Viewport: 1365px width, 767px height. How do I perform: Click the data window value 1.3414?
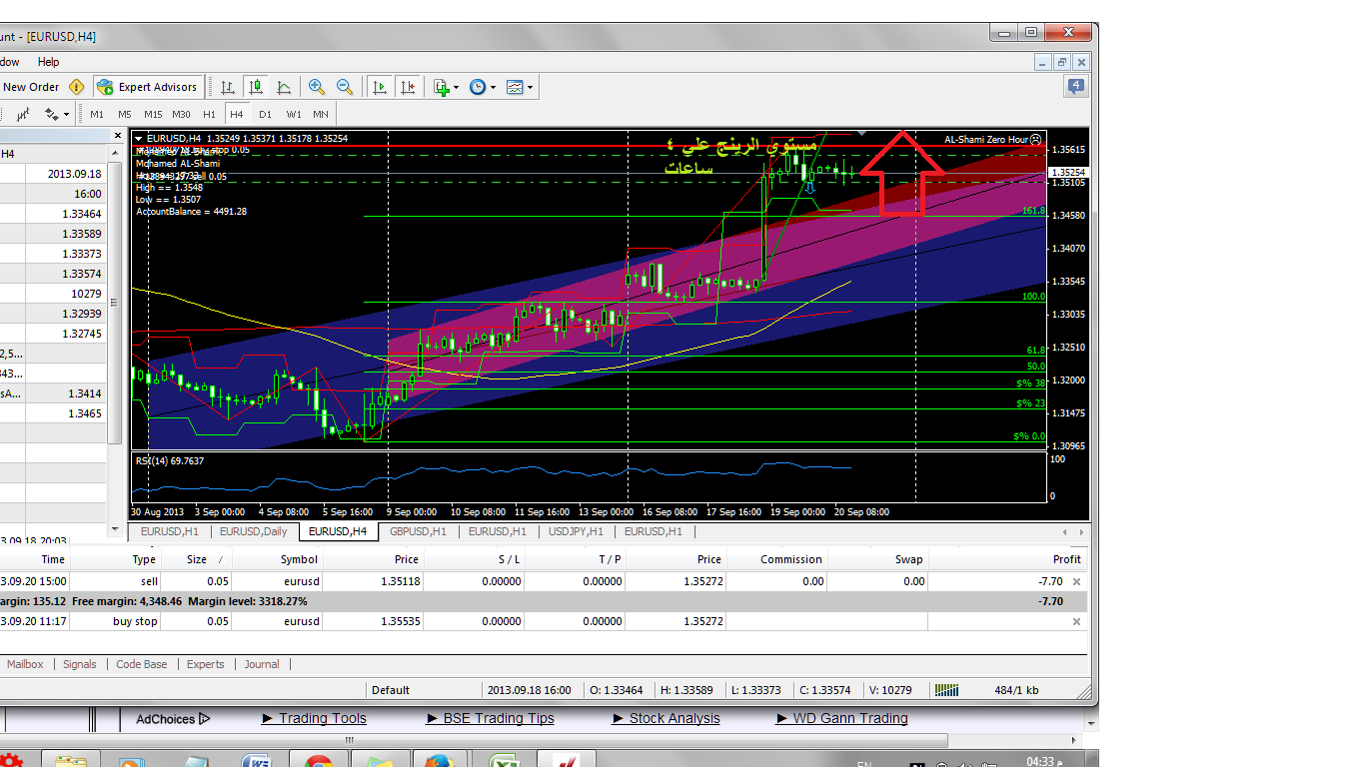pos(84,393)
